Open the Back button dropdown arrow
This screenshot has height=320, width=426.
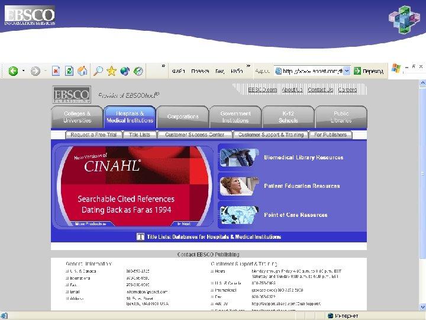23,71
